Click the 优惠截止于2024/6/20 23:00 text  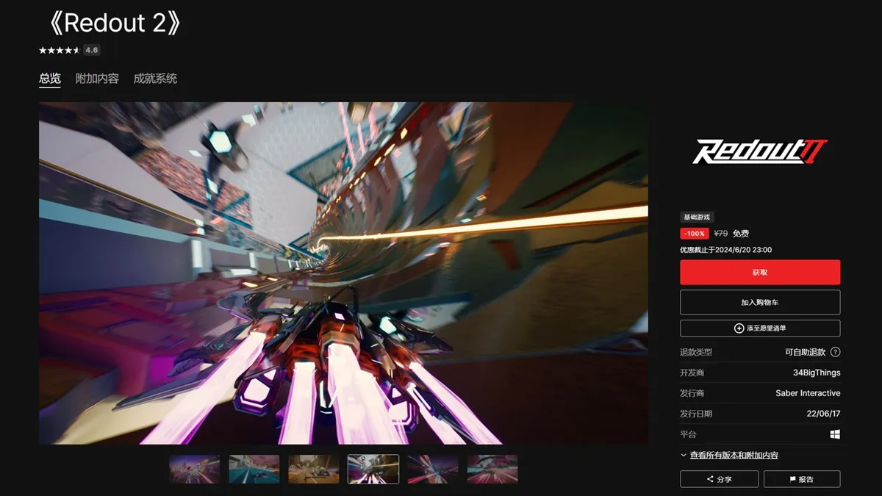pos(726,250)
